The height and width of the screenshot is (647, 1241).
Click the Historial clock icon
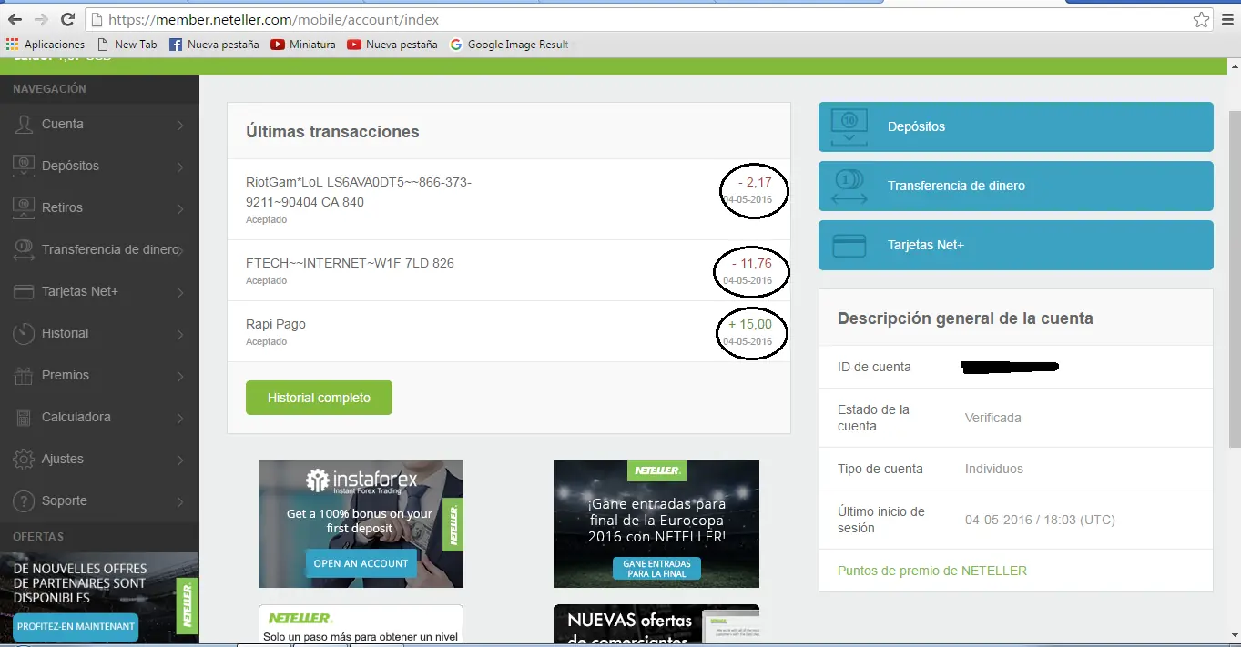(24, 333)
